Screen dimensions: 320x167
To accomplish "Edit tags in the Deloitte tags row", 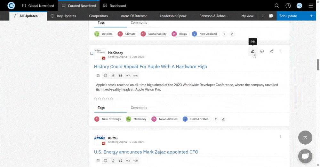I will (x=232, y=34).
